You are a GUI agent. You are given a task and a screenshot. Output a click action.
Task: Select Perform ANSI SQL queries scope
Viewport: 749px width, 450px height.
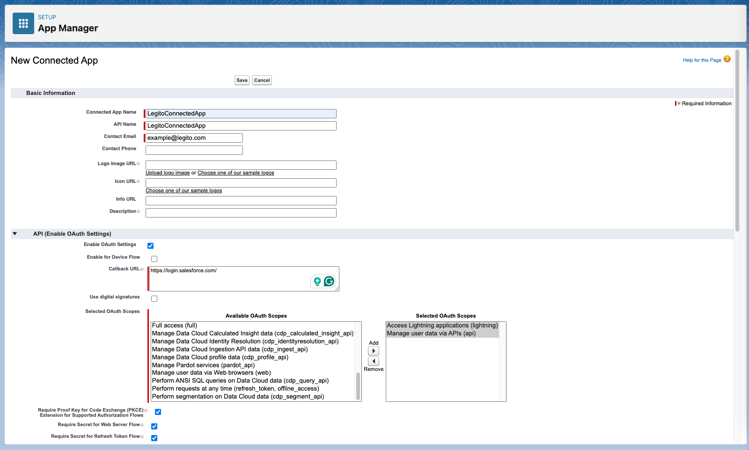[x=253, y=381]
